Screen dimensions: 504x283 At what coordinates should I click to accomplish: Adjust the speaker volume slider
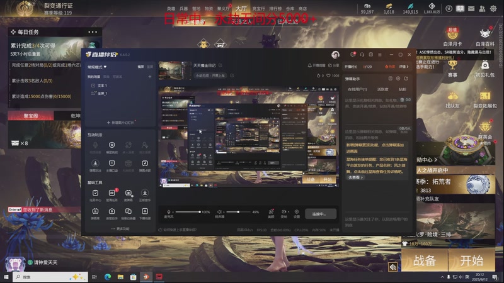pos(238,212)
